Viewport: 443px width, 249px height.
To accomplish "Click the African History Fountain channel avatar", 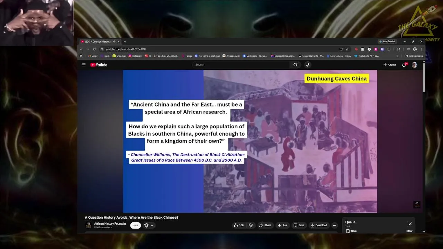I will (89, 225).
